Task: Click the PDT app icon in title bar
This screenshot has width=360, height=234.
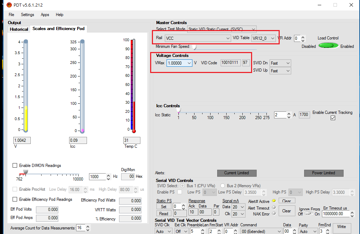Action: click(x=9, y=5)
